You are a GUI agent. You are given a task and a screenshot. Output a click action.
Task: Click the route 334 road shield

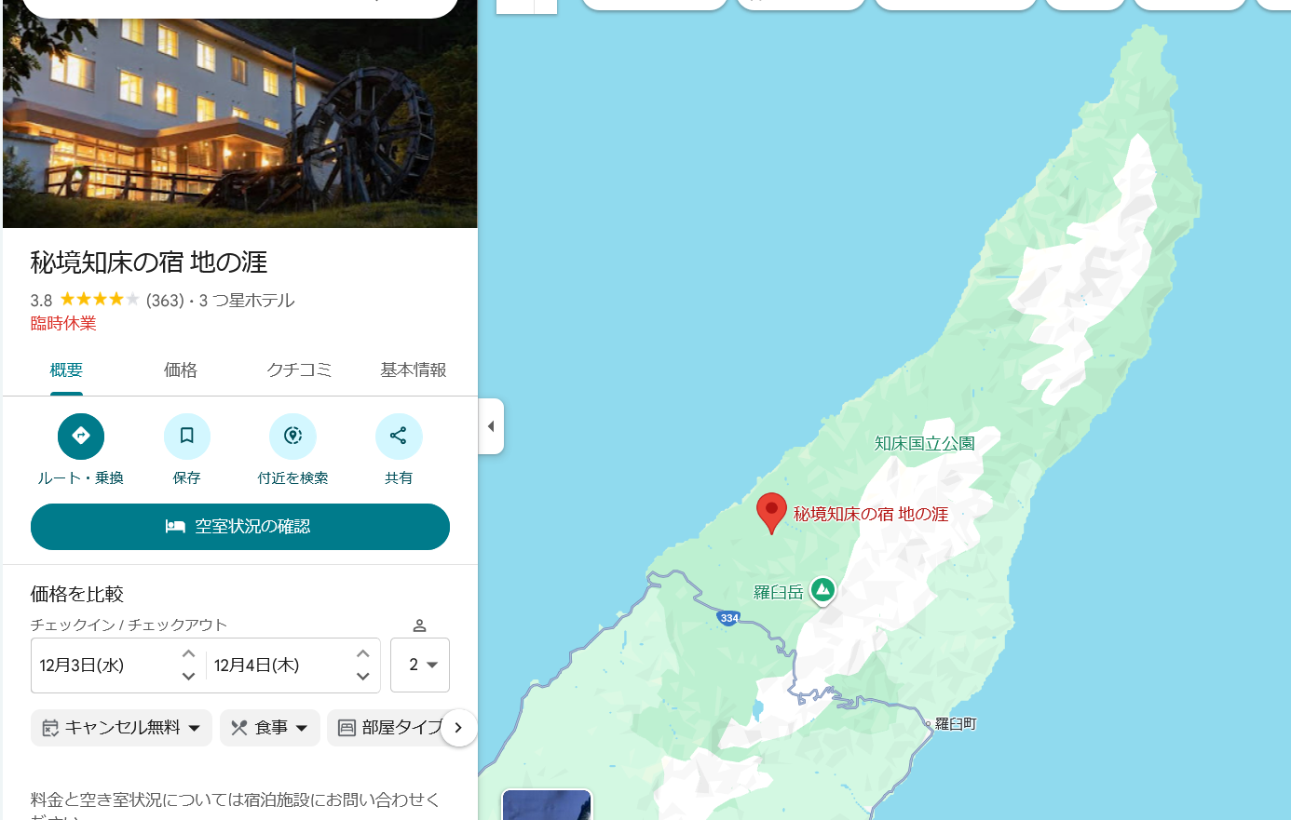click(x=729, y=618)
